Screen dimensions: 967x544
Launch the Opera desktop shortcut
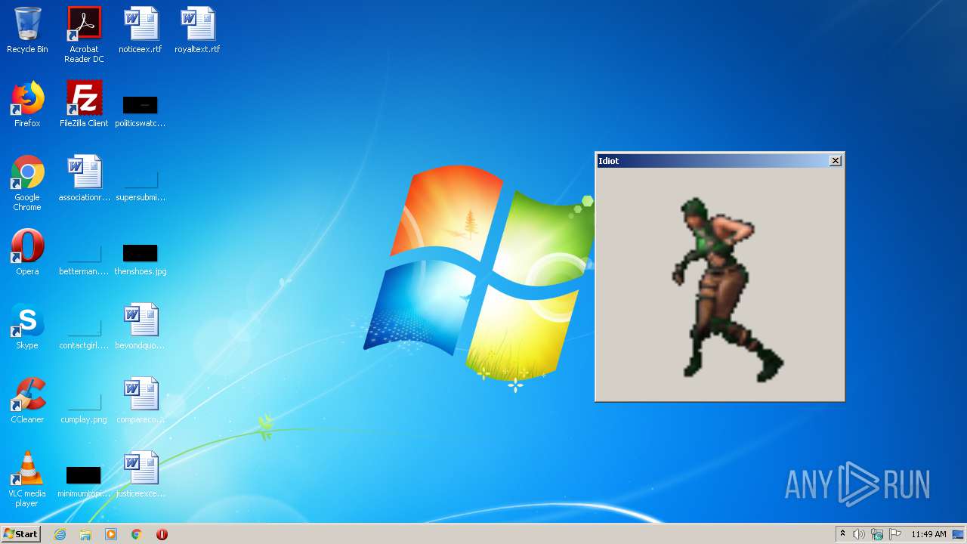27,252
